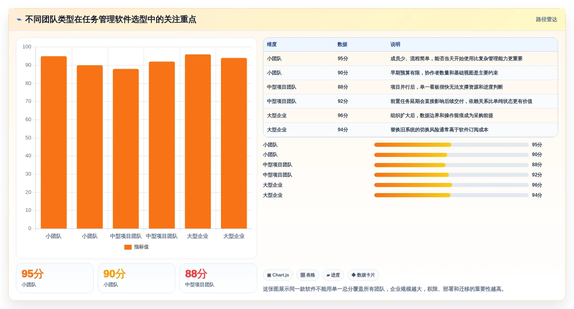This screenshot has height=309, width=574.
Task: Click the 中型项目团队 progress bar at 92分
Action: (451, 175)
